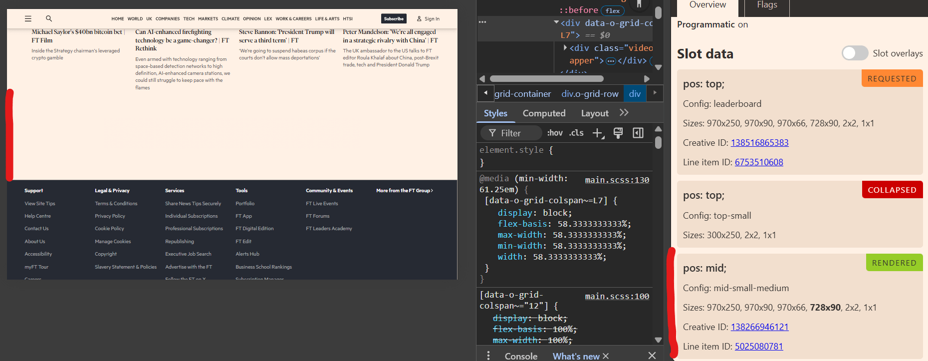Open the rendering emulation paintbrush icon
This screenshot has height=361, width=928.
pos(618,133)
